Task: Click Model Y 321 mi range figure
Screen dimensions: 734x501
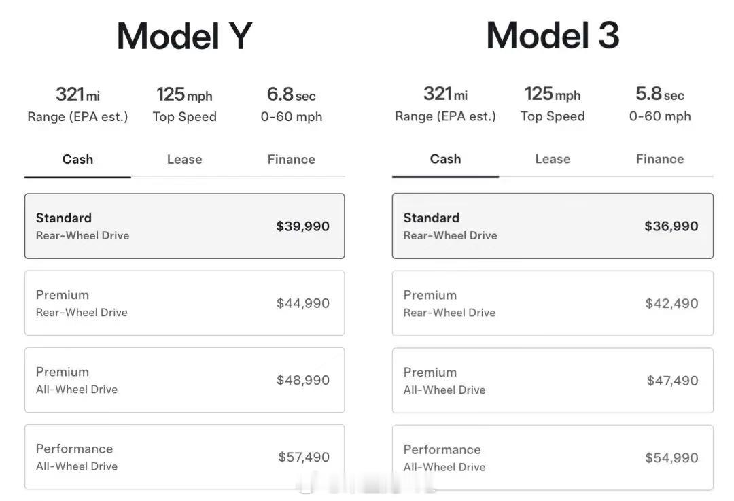Action: pyautogui.click(x=77, y=94)
